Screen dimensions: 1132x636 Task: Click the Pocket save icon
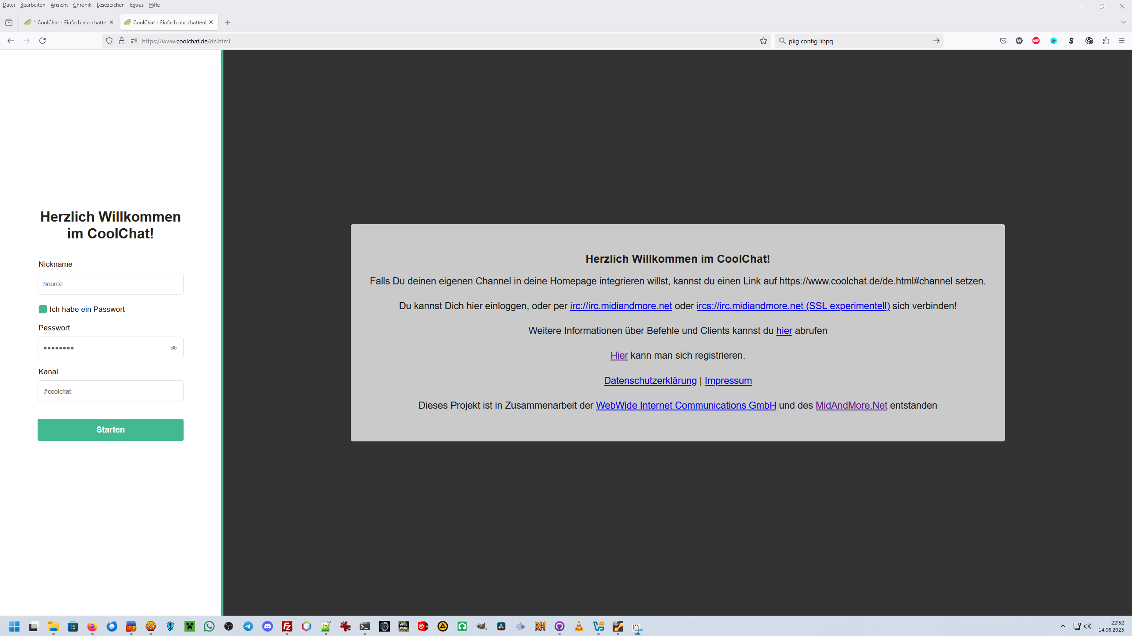tap(1003, 41)
